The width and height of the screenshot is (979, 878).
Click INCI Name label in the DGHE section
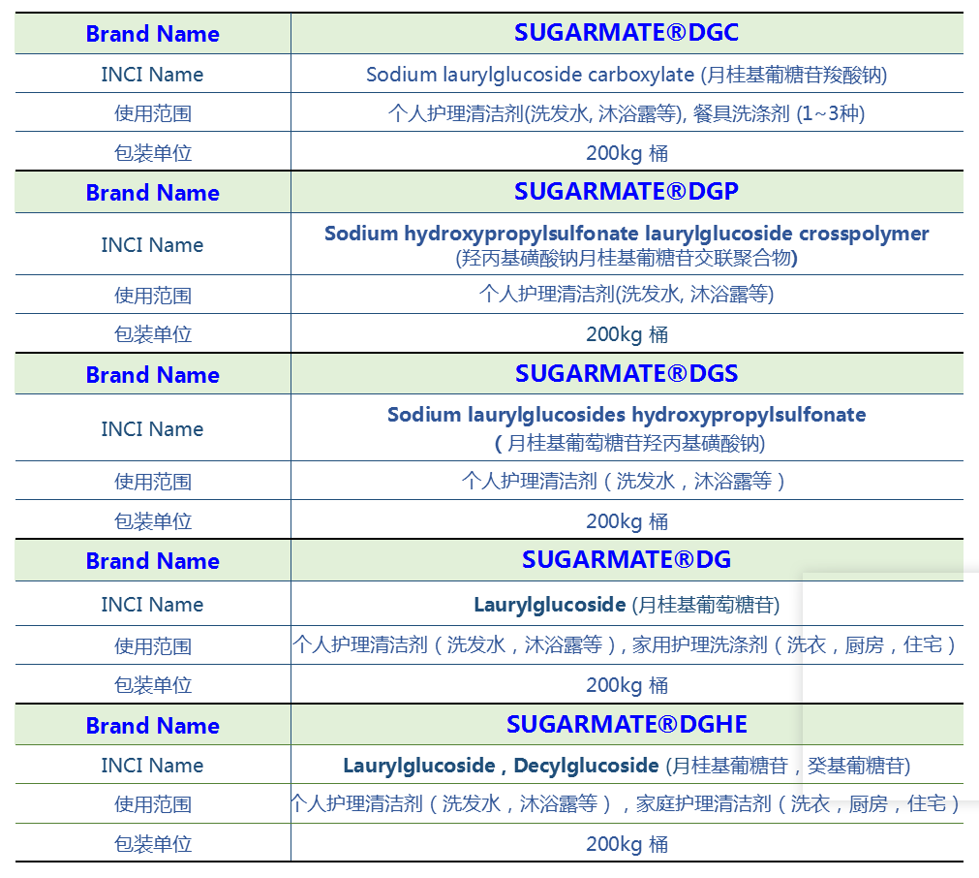point(152,765)
